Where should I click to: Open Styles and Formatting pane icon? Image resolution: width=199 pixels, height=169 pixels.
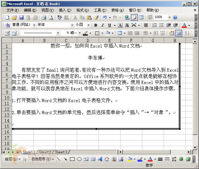8,25
